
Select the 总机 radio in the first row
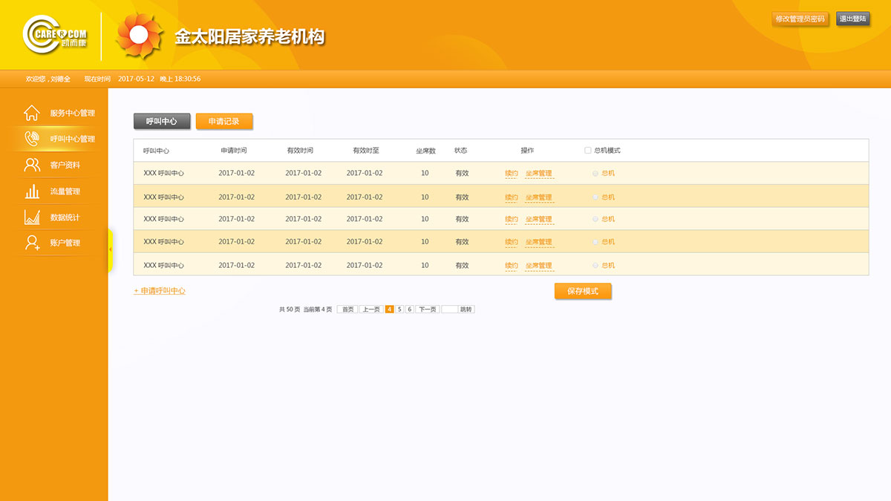[595, 174]
